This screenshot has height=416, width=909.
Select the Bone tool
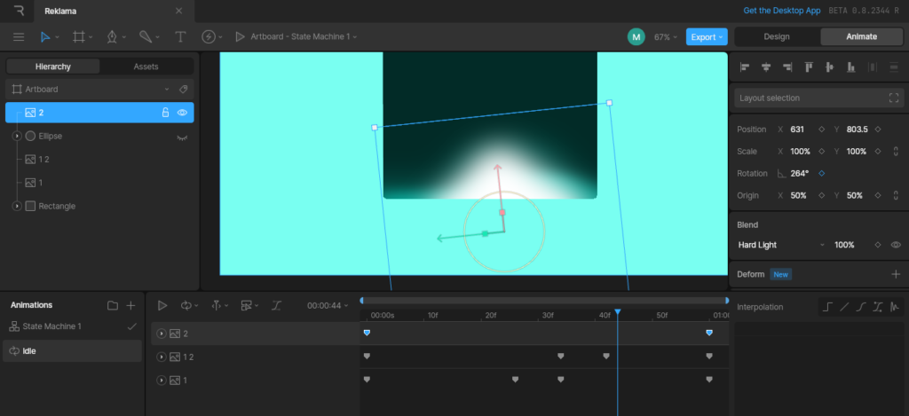click(146, 37)
